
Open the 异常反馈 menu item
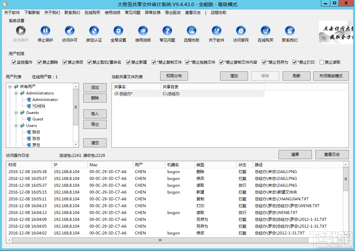(x=153, y=13)
